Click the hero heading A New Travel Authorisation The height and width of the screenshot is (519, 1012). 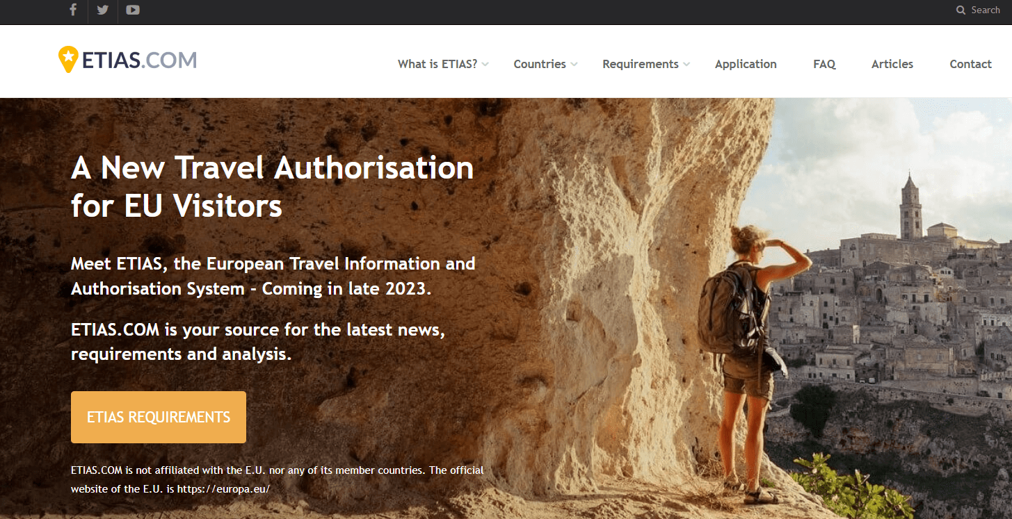[272, 168]
